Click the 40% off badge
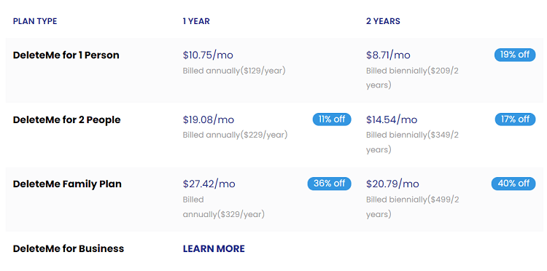This screenshot has width=547, height=271. [513, 184]
